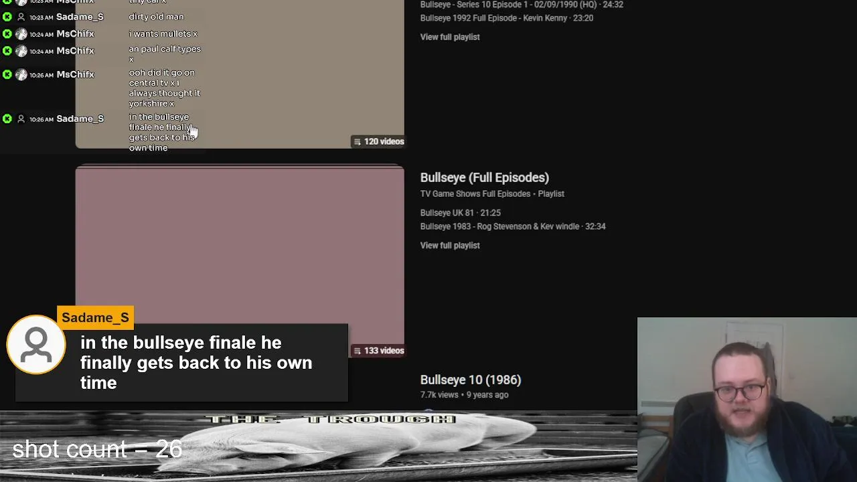857x482 pixels.
Task: Click the 7.7k views 9 years ago text
Action: tap(464, 395)
